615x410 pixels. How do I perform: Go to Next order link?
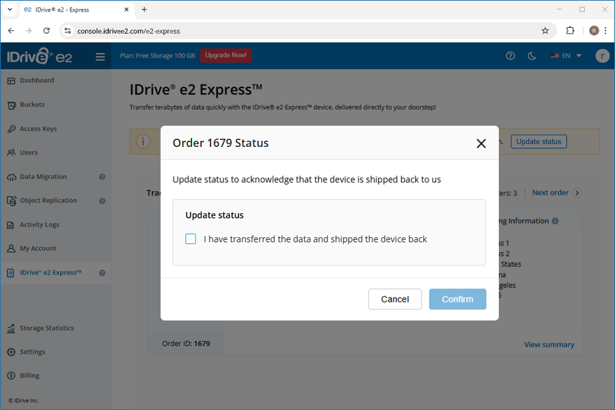[x=556, y=193]
